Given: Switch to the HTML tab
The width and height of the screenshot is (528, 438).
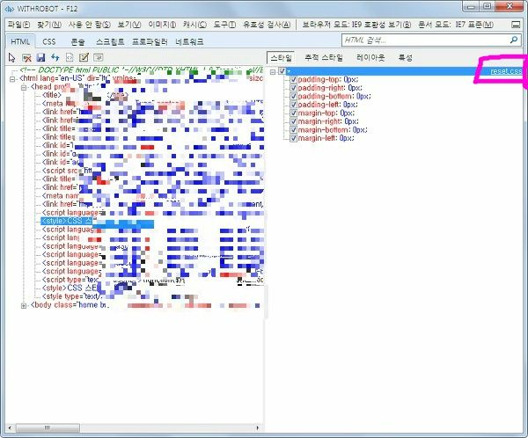Looking at the screenshot, I should pyautogui.click(x=20, y=41).
